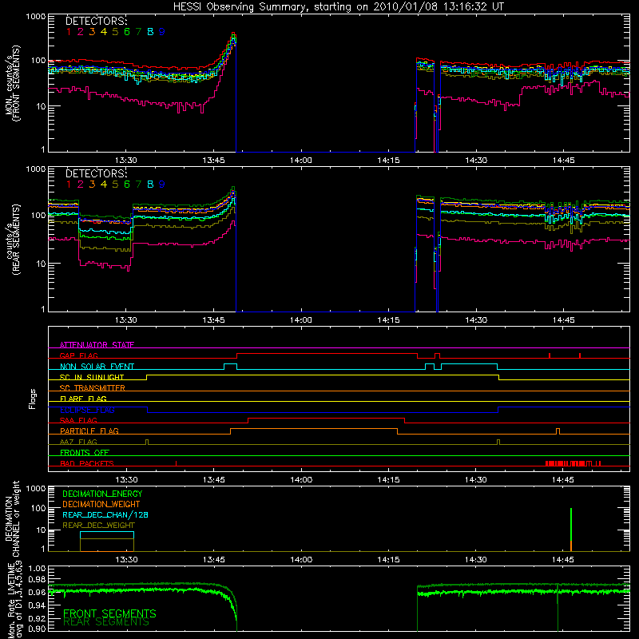Click the Mon. Rate LIVETIME axis label
This screenshot has height=639, width=639.
click(12, 599)
